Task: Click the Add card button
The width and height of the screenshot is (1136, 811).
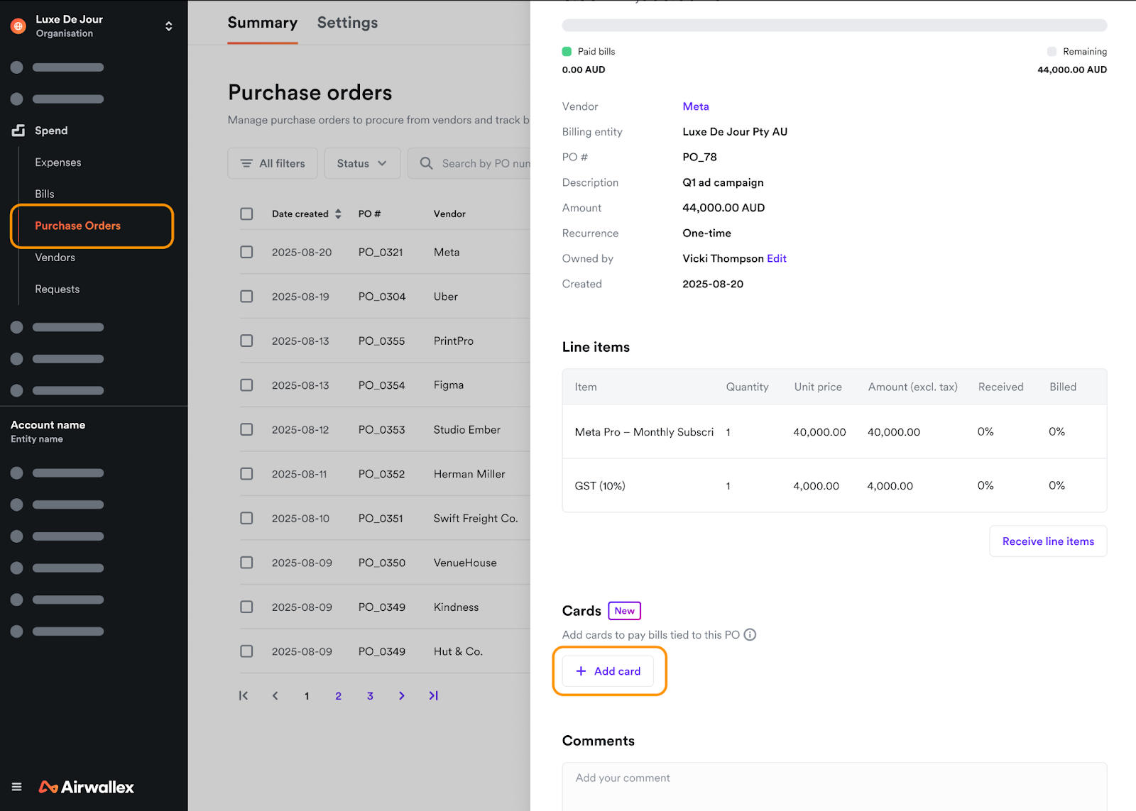Action: (608, 671)
